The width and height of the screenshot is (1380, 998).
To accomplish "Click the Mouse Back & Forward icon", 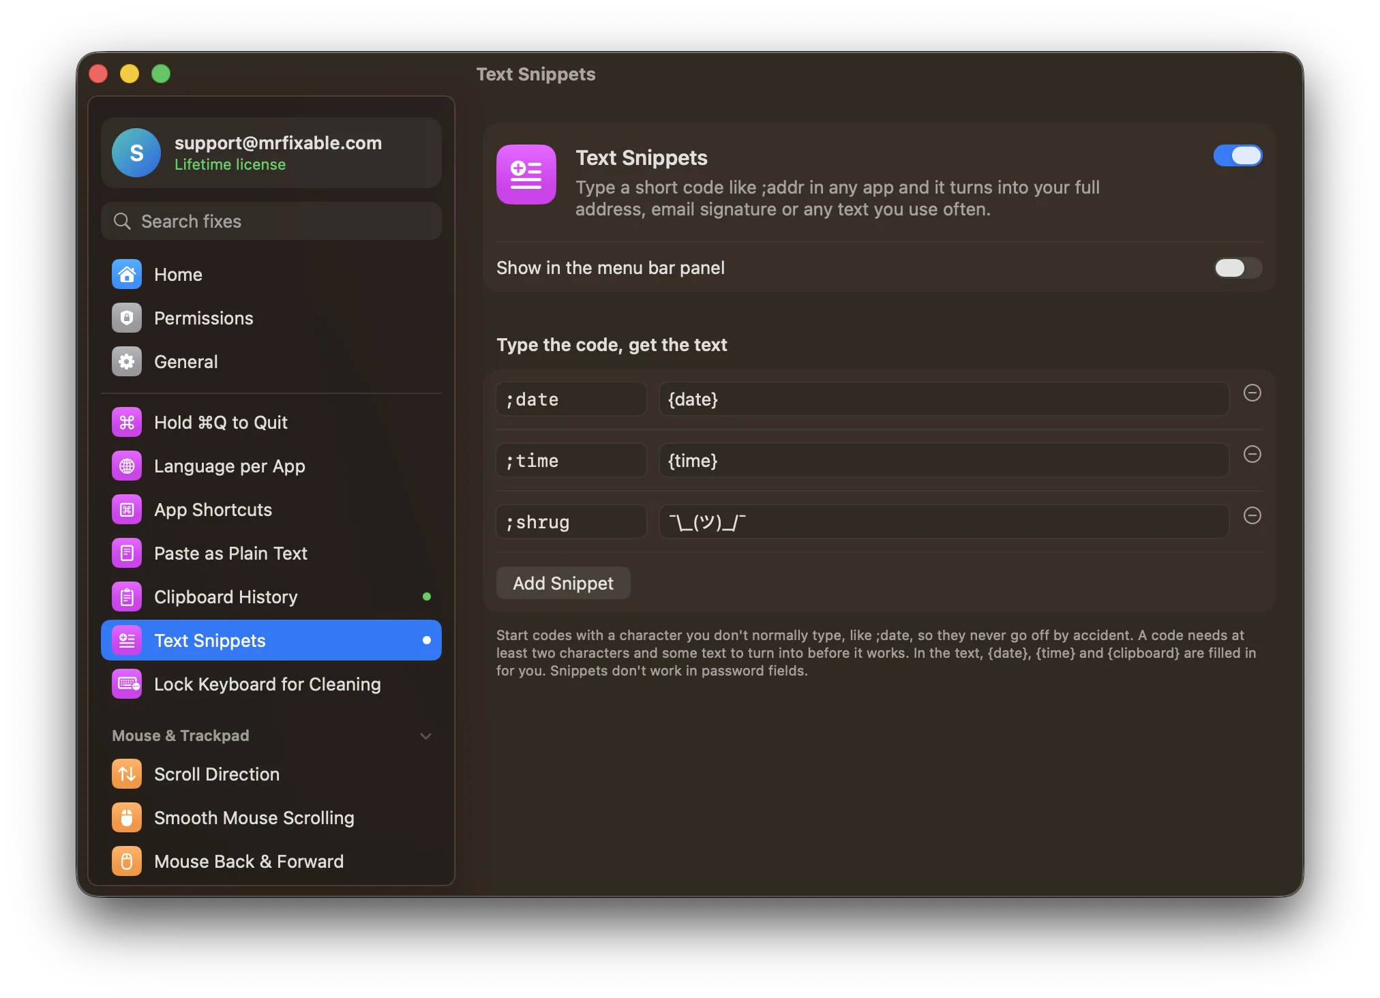I will (127, 861).
